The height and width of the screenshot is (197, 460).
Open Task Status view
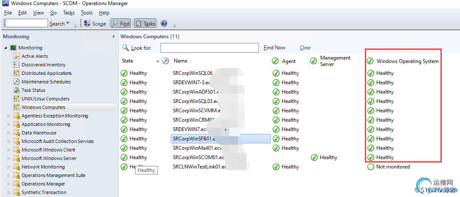point(34,90)
